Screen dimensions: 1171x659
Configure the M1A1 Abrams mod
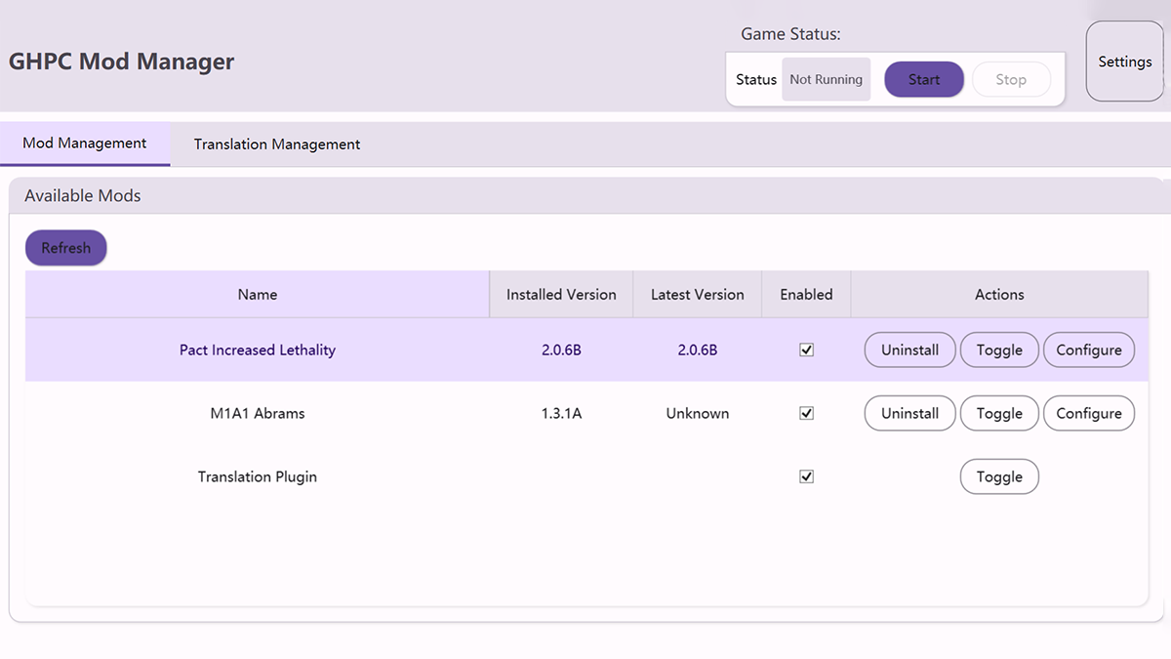(x=1089, y=413)
